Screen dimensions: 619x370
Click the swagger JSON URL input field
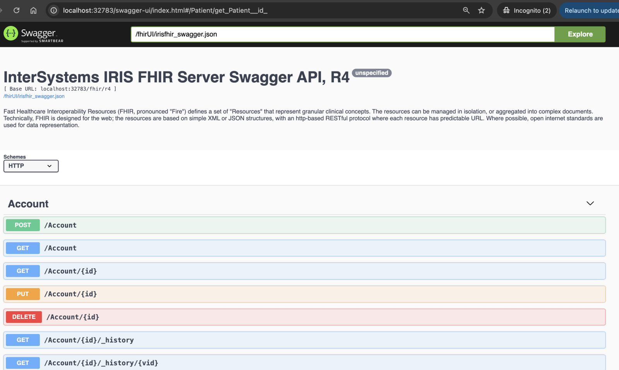pos(342,34)
